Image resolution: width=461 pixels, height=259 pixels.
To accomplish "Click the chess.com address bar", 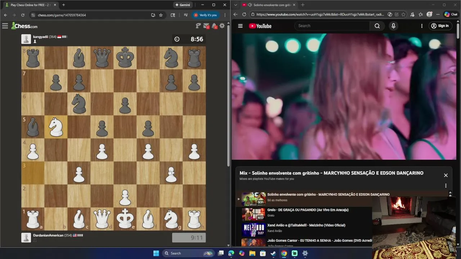I will pos(90,15).
